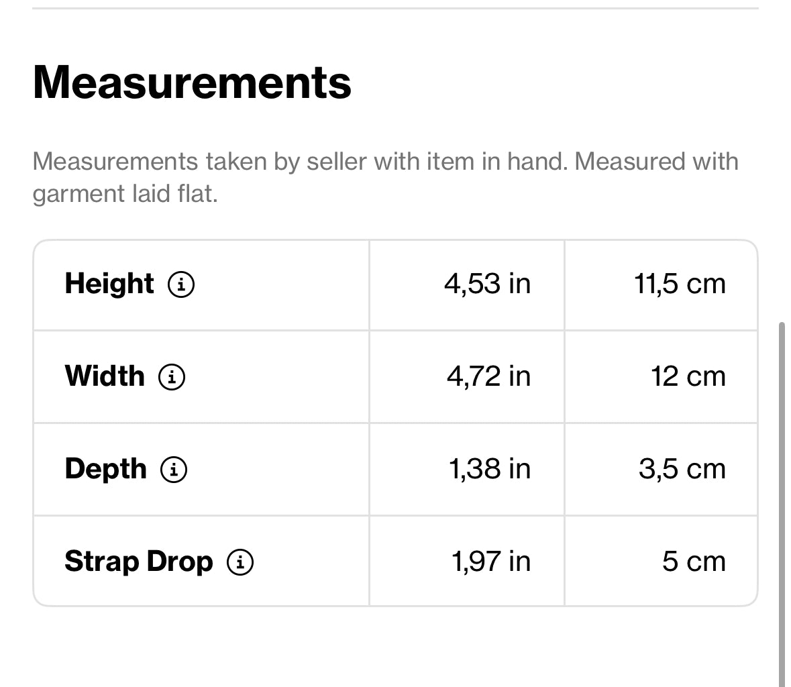This screenshot has width=791, height=687.
Task: Show the Width info tooltip icon
Action: 172,376
